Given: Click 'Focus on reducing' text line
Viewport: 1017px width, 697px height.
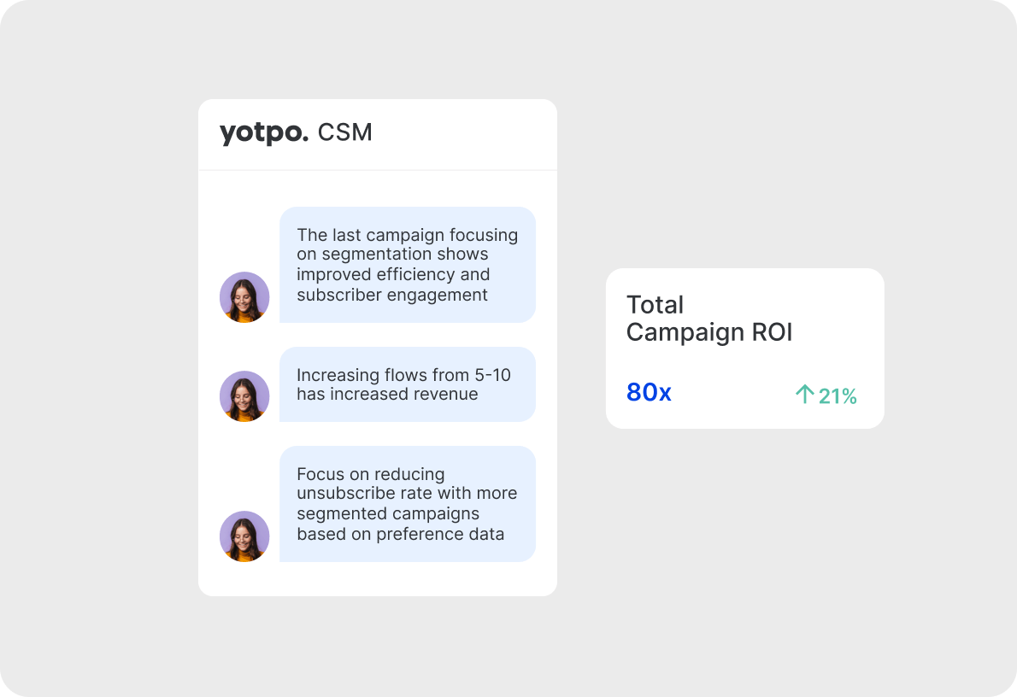Looking at the screenshot, I should coord(370,474).
